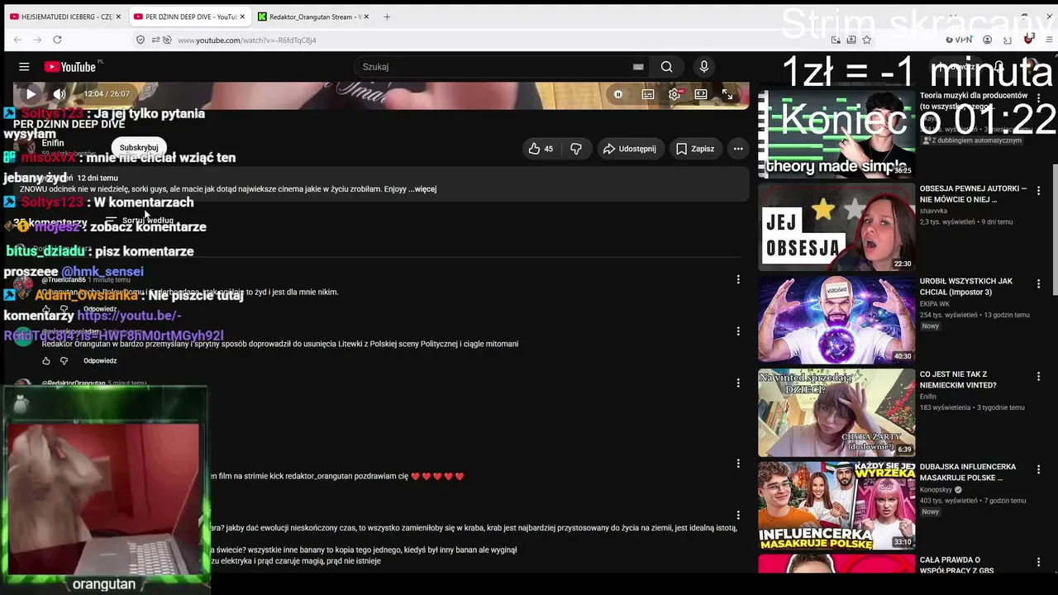
Task: Expand the description with "...więcej"
Action: click(422, 189)
